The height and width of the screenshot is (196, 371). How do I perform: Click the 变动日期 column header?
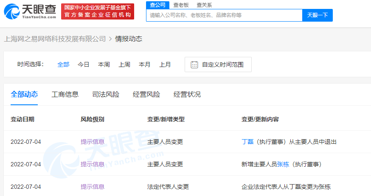coord(22,119)
